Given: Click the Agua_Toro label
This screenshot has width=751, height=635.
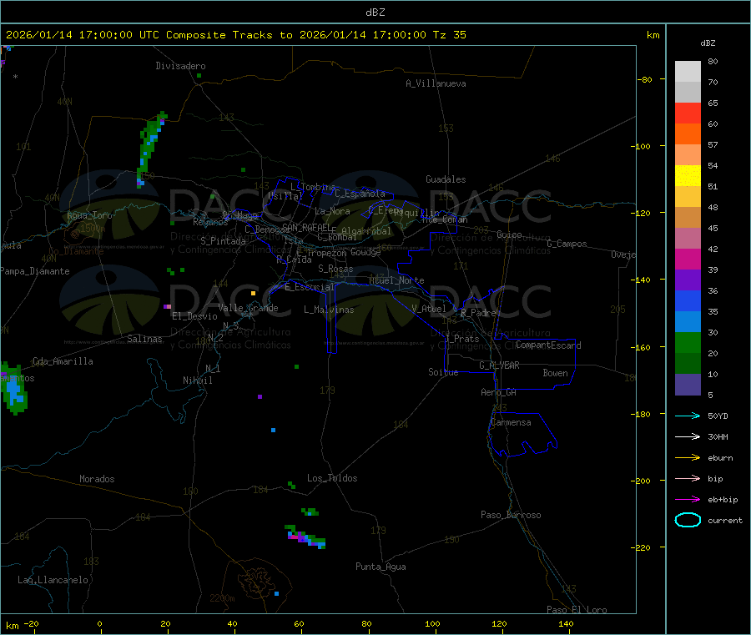Looking at the screenshot, I should (x=89, y=215).
